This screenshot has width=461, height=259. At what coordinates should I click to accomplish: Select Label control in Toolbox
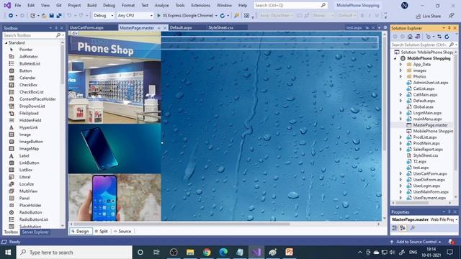click(x=24, y=155)
